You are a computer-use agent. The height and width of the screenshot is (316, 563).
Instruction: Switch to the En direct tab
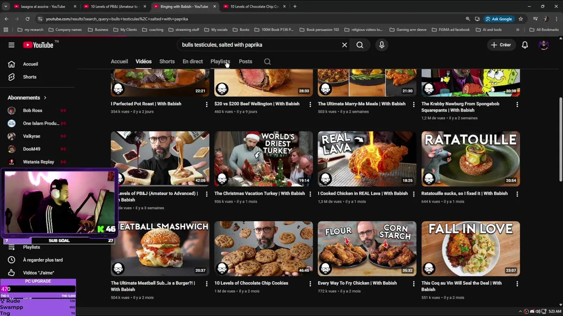tap(193, 61)
